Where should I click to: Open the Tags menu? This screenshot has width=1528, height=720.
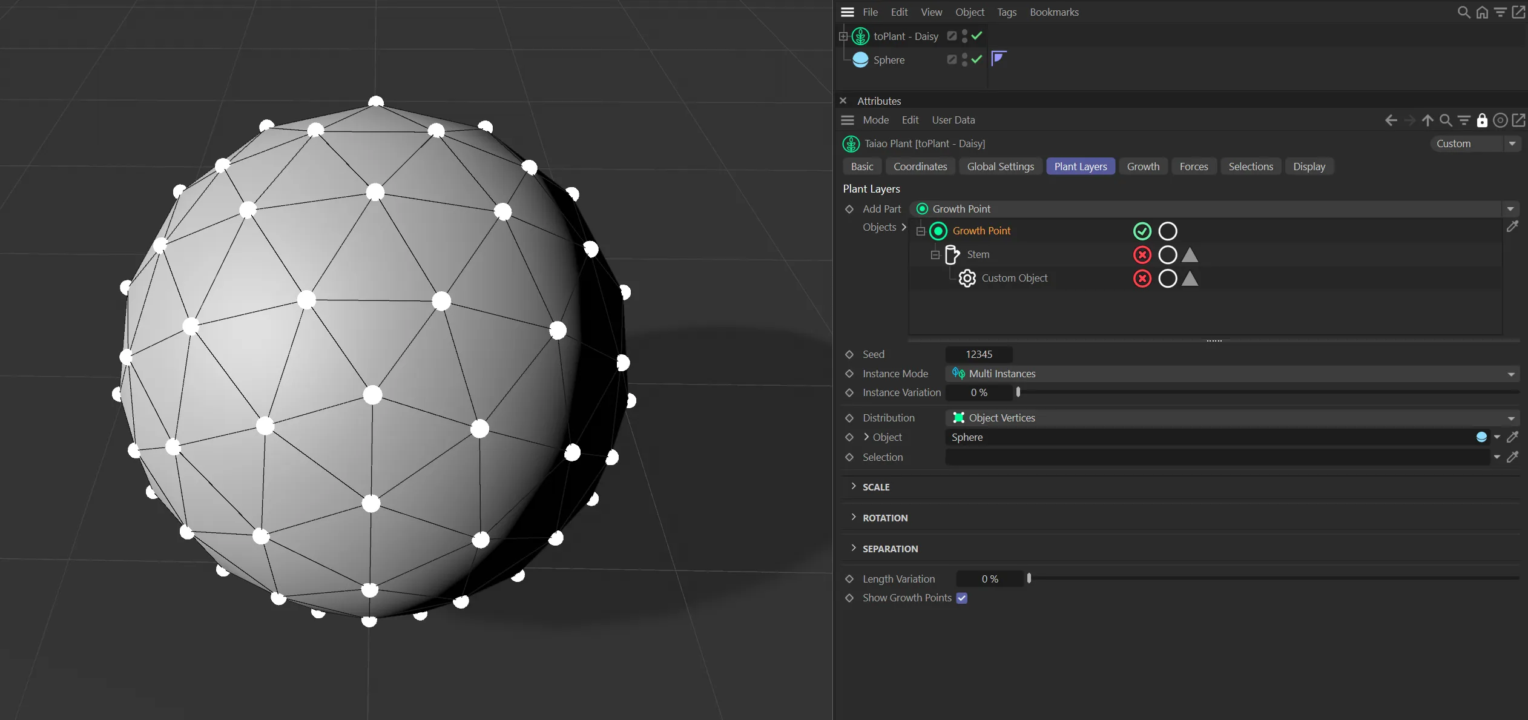(x=1006, y=12)
